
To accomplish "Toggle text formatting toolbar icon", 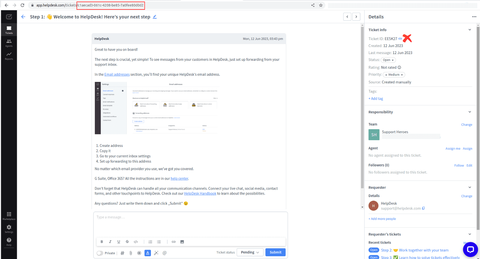I will pos(148,253).
